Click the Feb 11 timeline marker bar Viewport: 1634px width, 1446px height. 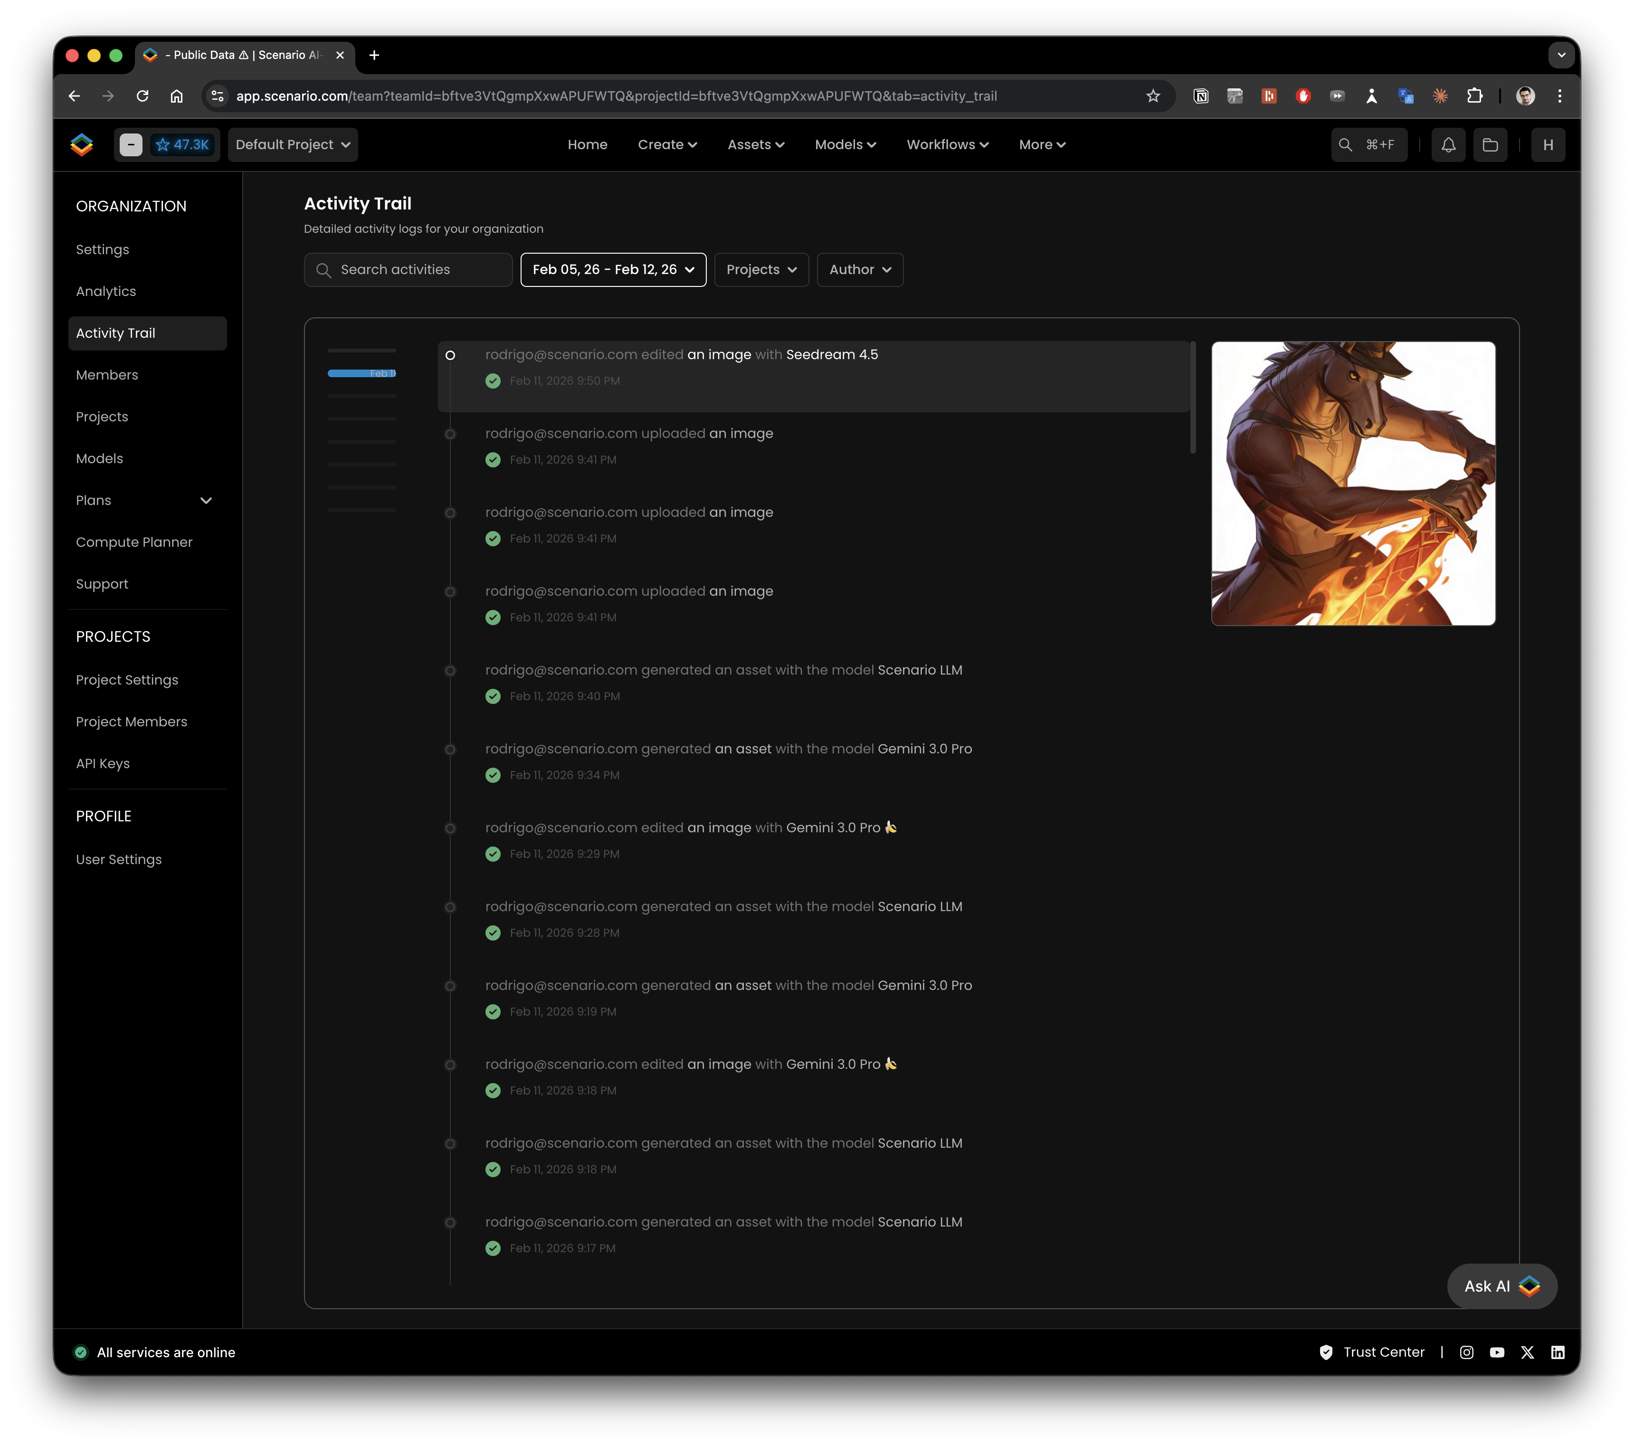361,373
